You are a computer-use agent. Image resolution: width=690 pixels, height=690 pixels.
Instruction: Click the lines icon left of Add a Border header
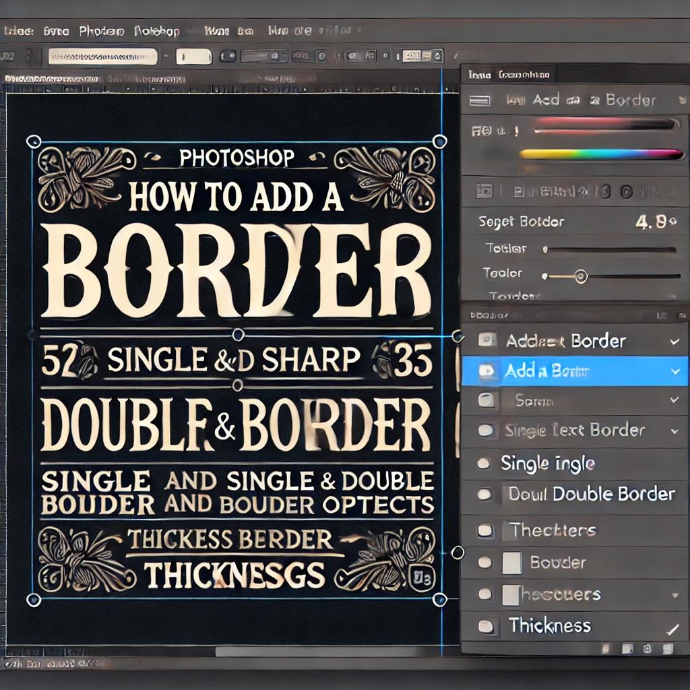[x=480, y=101]
